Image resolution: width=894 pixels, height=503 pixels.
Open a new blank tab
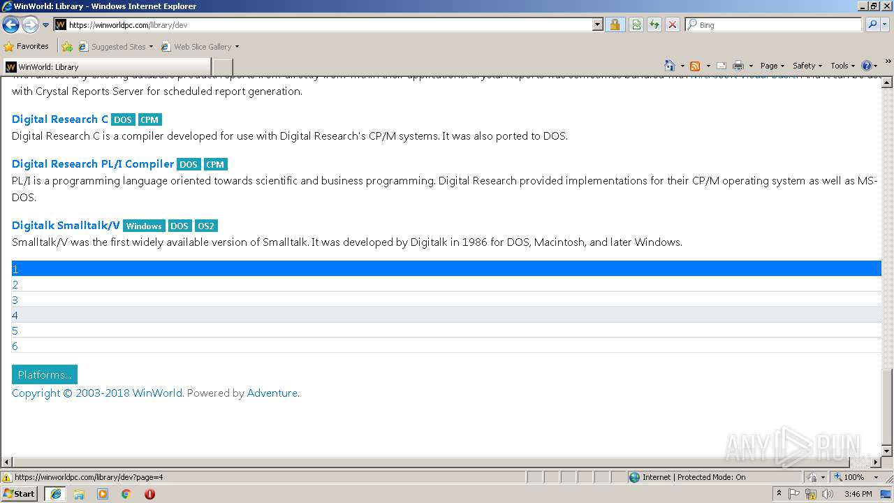coord(222,67)
